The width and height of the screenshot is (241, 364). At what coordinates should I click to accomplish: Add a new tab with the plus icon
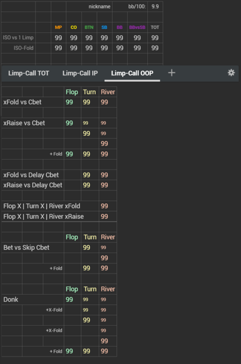(x=172, y=73)
